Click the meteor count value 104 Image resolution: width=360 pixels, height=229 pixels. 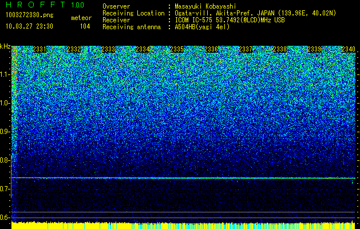pos(85,26)
